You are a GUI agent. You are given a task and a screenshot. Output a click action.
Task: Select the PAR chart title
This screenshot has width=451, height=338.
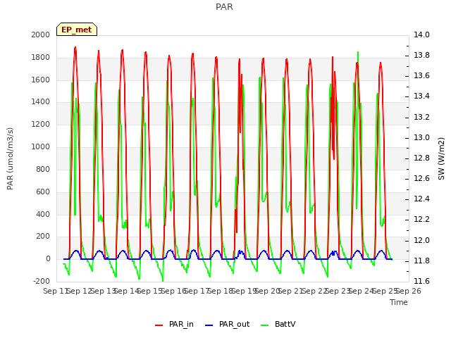point(224,7)
